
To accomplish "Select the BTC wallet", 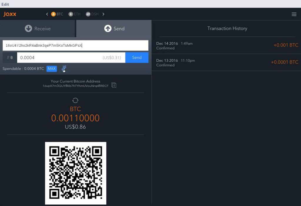I will point(57,14).
